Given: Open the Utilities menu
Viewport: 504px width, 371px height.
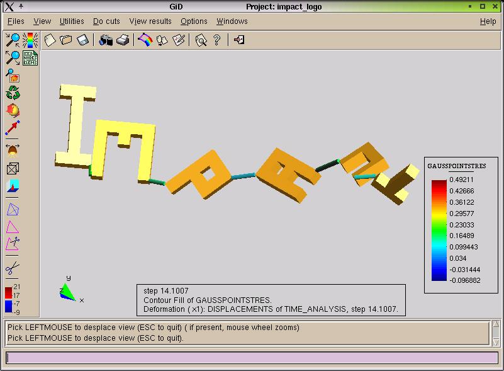Looking at the screenshot, I should 72,21.
